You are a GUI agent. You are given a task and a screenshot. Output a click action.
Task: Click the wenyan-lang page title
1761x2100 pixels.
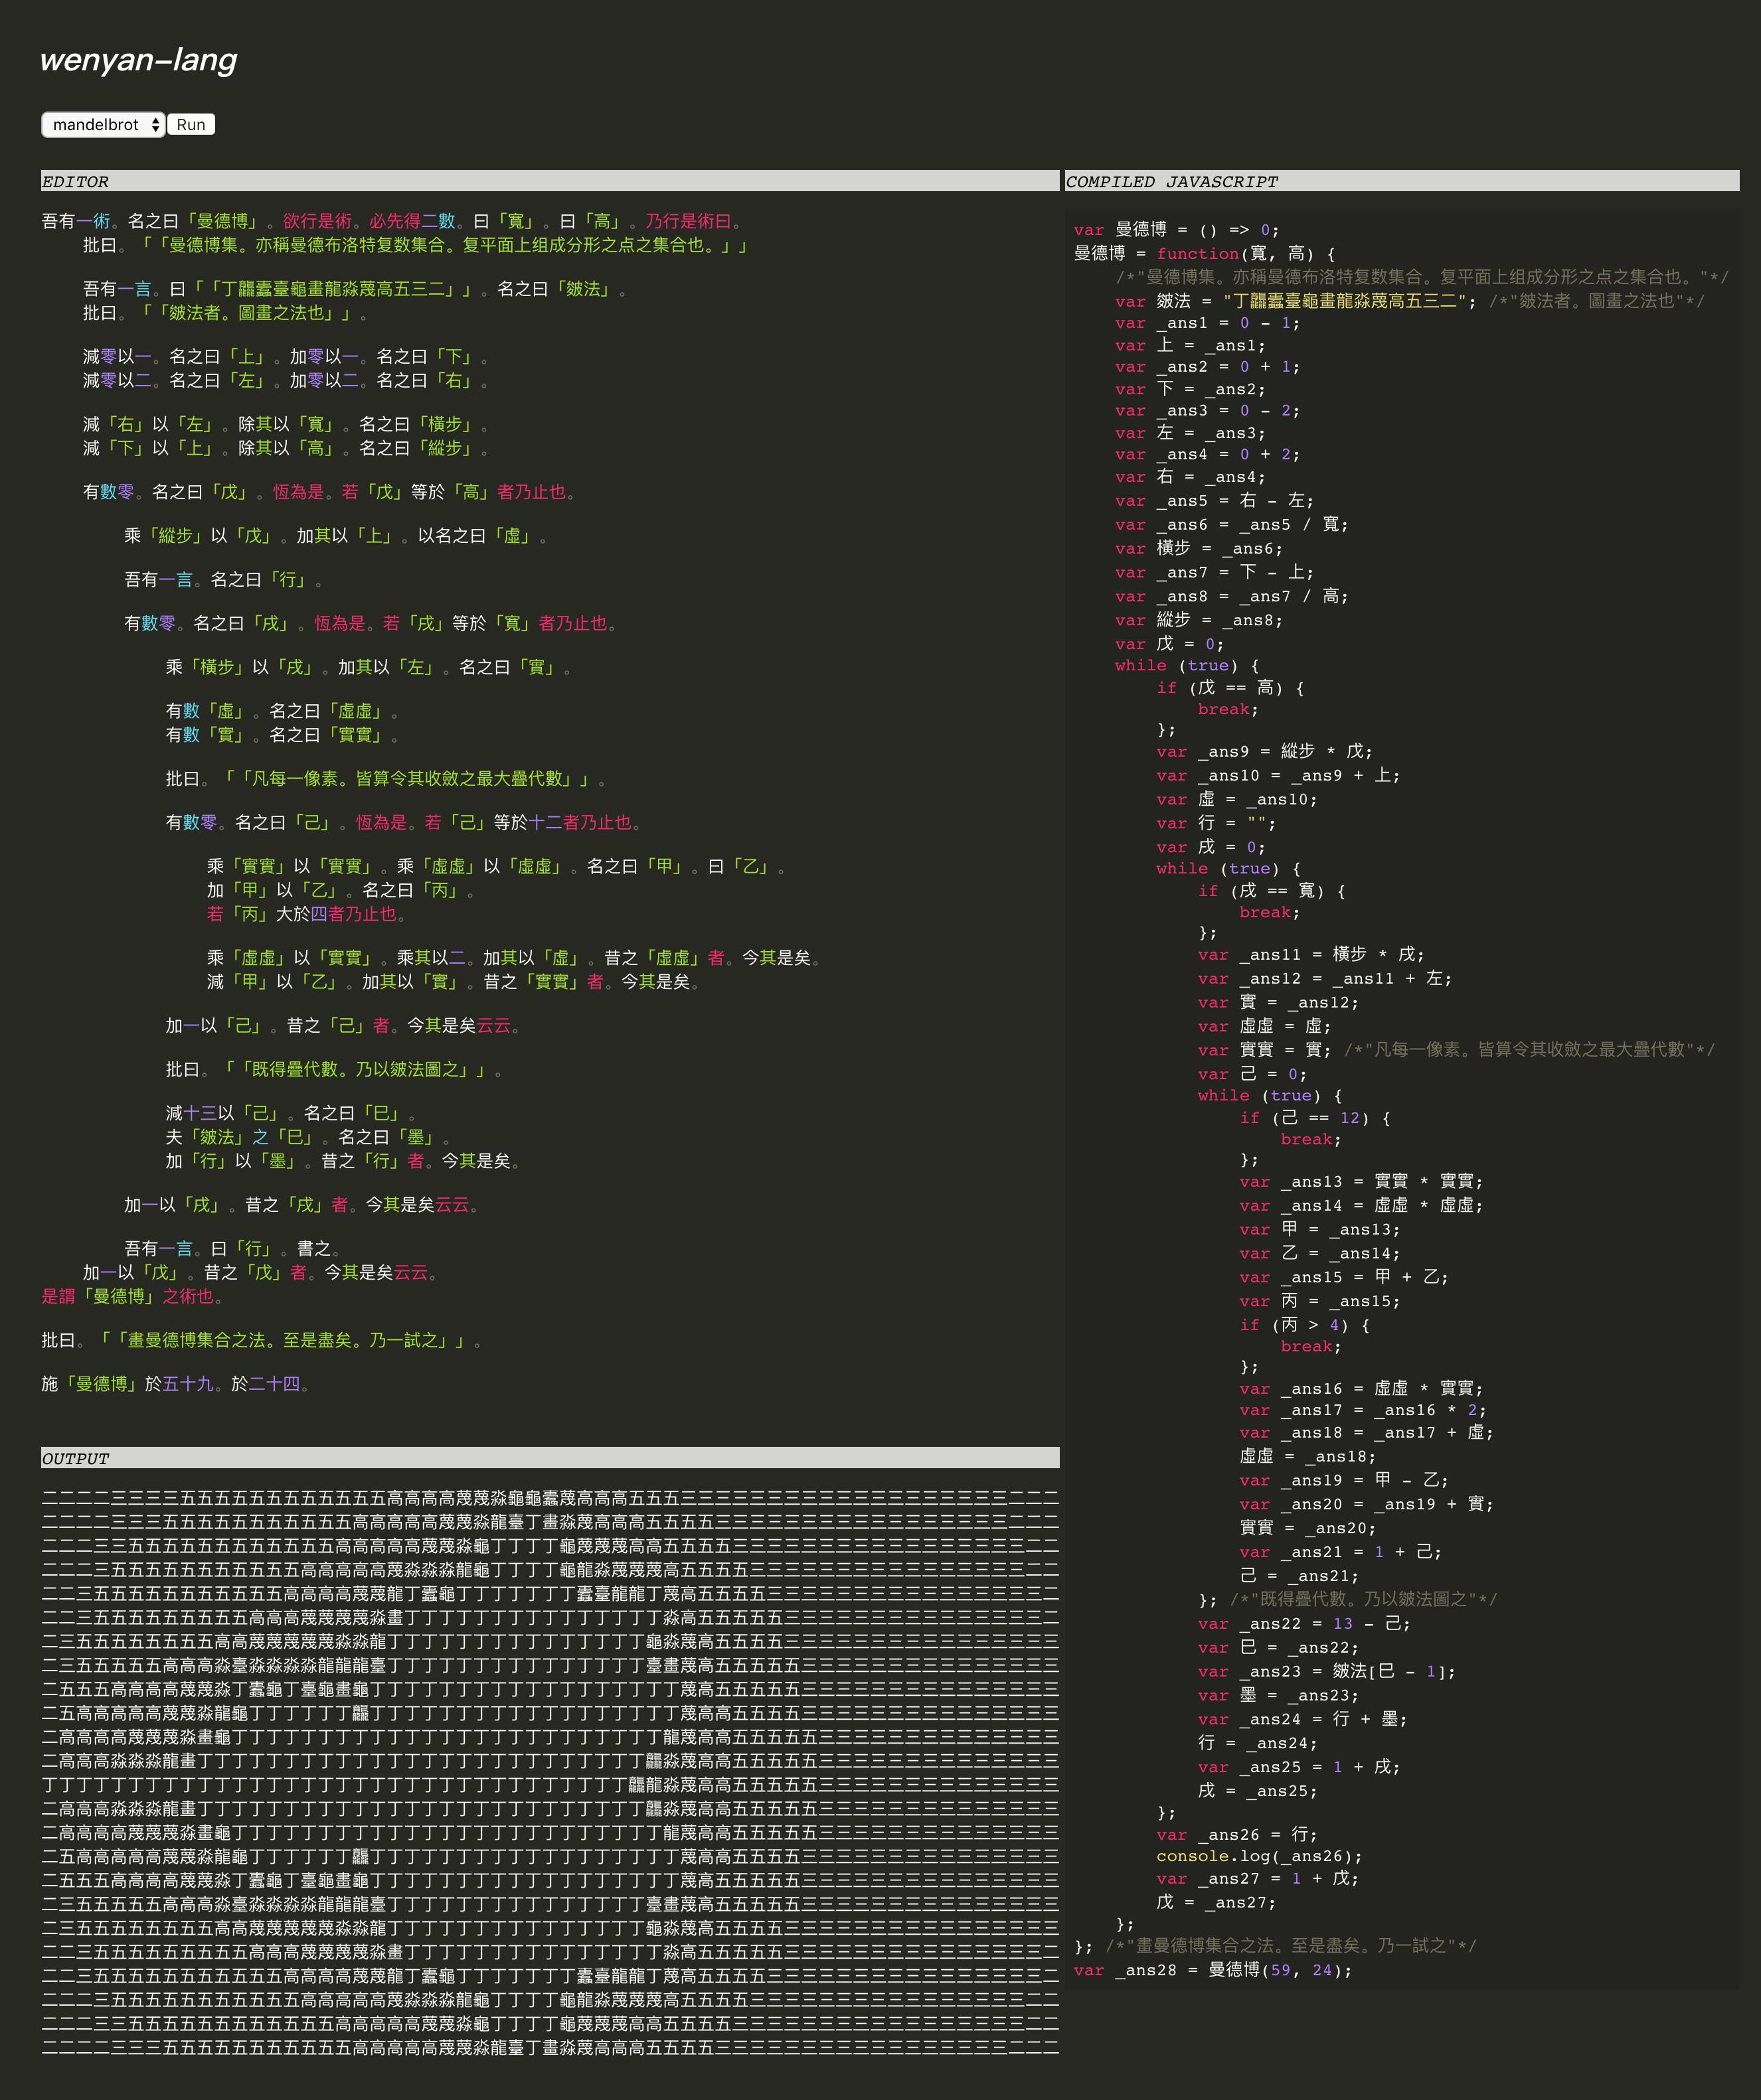[138, 60]
